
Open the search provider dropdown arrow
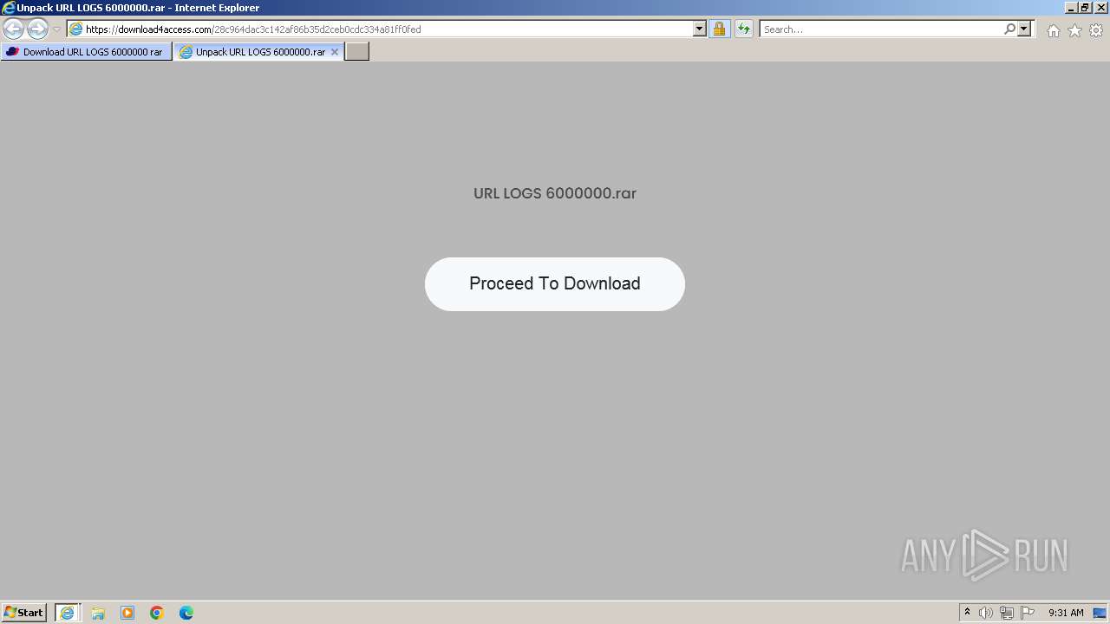tap(1024, 29)
